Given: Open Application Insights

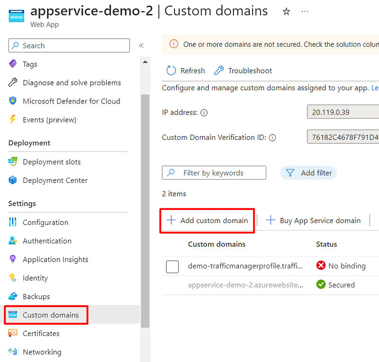Looking at the screenshot, I should click(x=55, y=259).
